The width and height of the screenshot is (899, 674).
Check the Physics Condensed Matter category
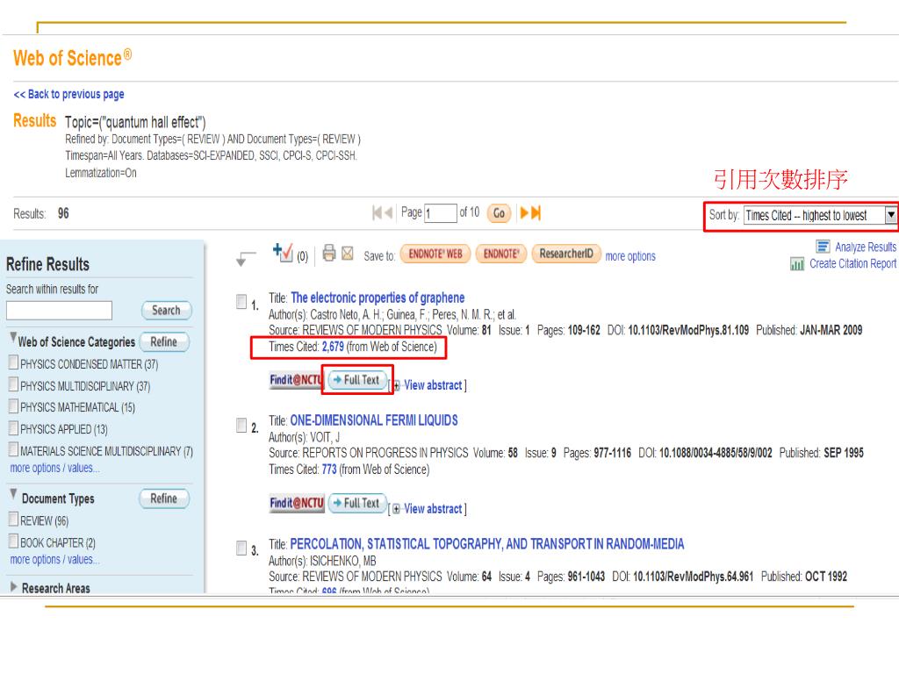(x=13, y=362)
